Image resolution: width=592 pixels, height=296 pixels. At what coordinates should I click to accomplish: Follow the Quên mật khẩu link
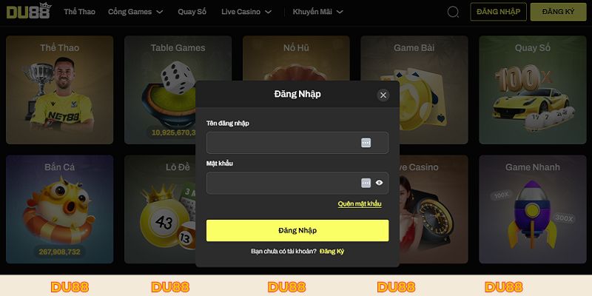[x=360, y=204]
